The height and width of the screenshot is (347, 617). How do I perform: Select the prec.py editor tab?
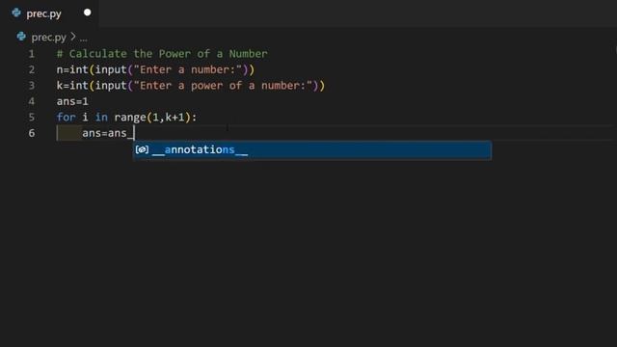click(x=49, y=13)
